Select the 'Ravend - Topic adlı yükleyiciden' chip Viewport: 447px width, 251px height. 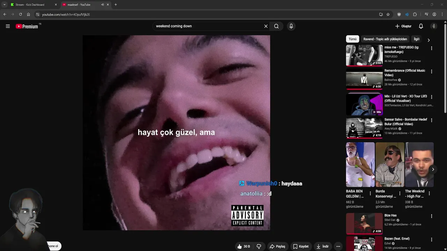point(385,39)
